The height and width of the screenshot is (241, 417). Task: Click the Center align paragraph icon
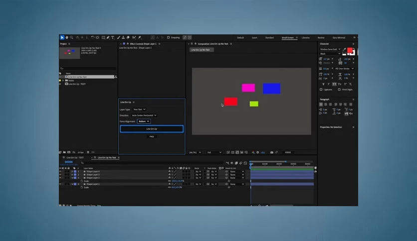pos(326,104)
